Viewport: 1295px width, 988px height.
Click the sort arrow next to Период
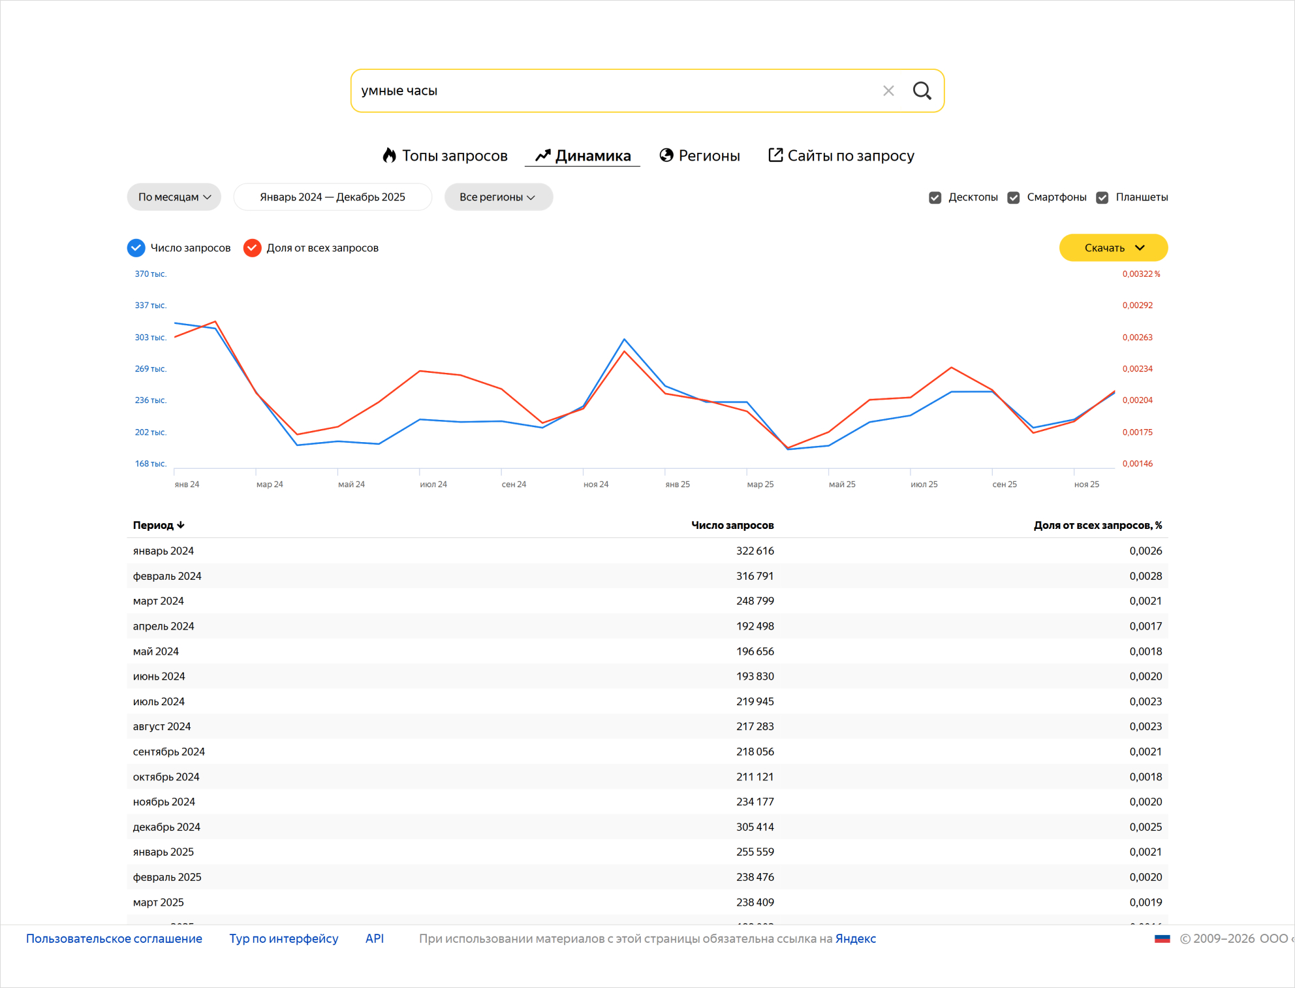(181, 525)
